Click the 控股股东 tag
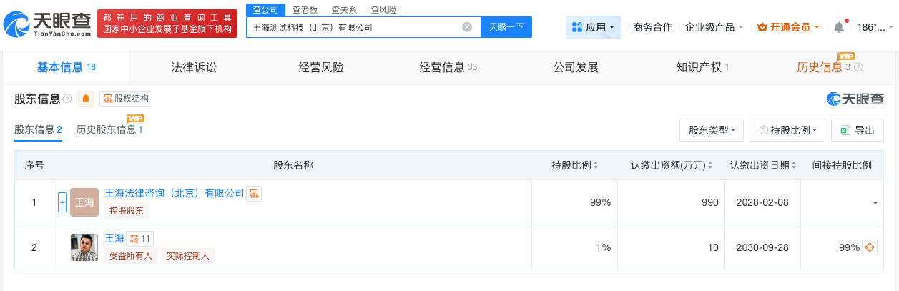This screenshot has width=899, height=291. pyautogui.click(x=127, y=210)
